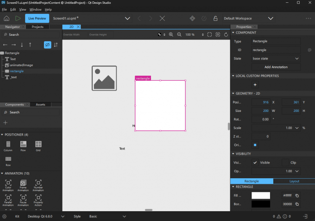Zoom out on the 2D canvas
The height and width of the screenshot is (221, 315).
179,34
